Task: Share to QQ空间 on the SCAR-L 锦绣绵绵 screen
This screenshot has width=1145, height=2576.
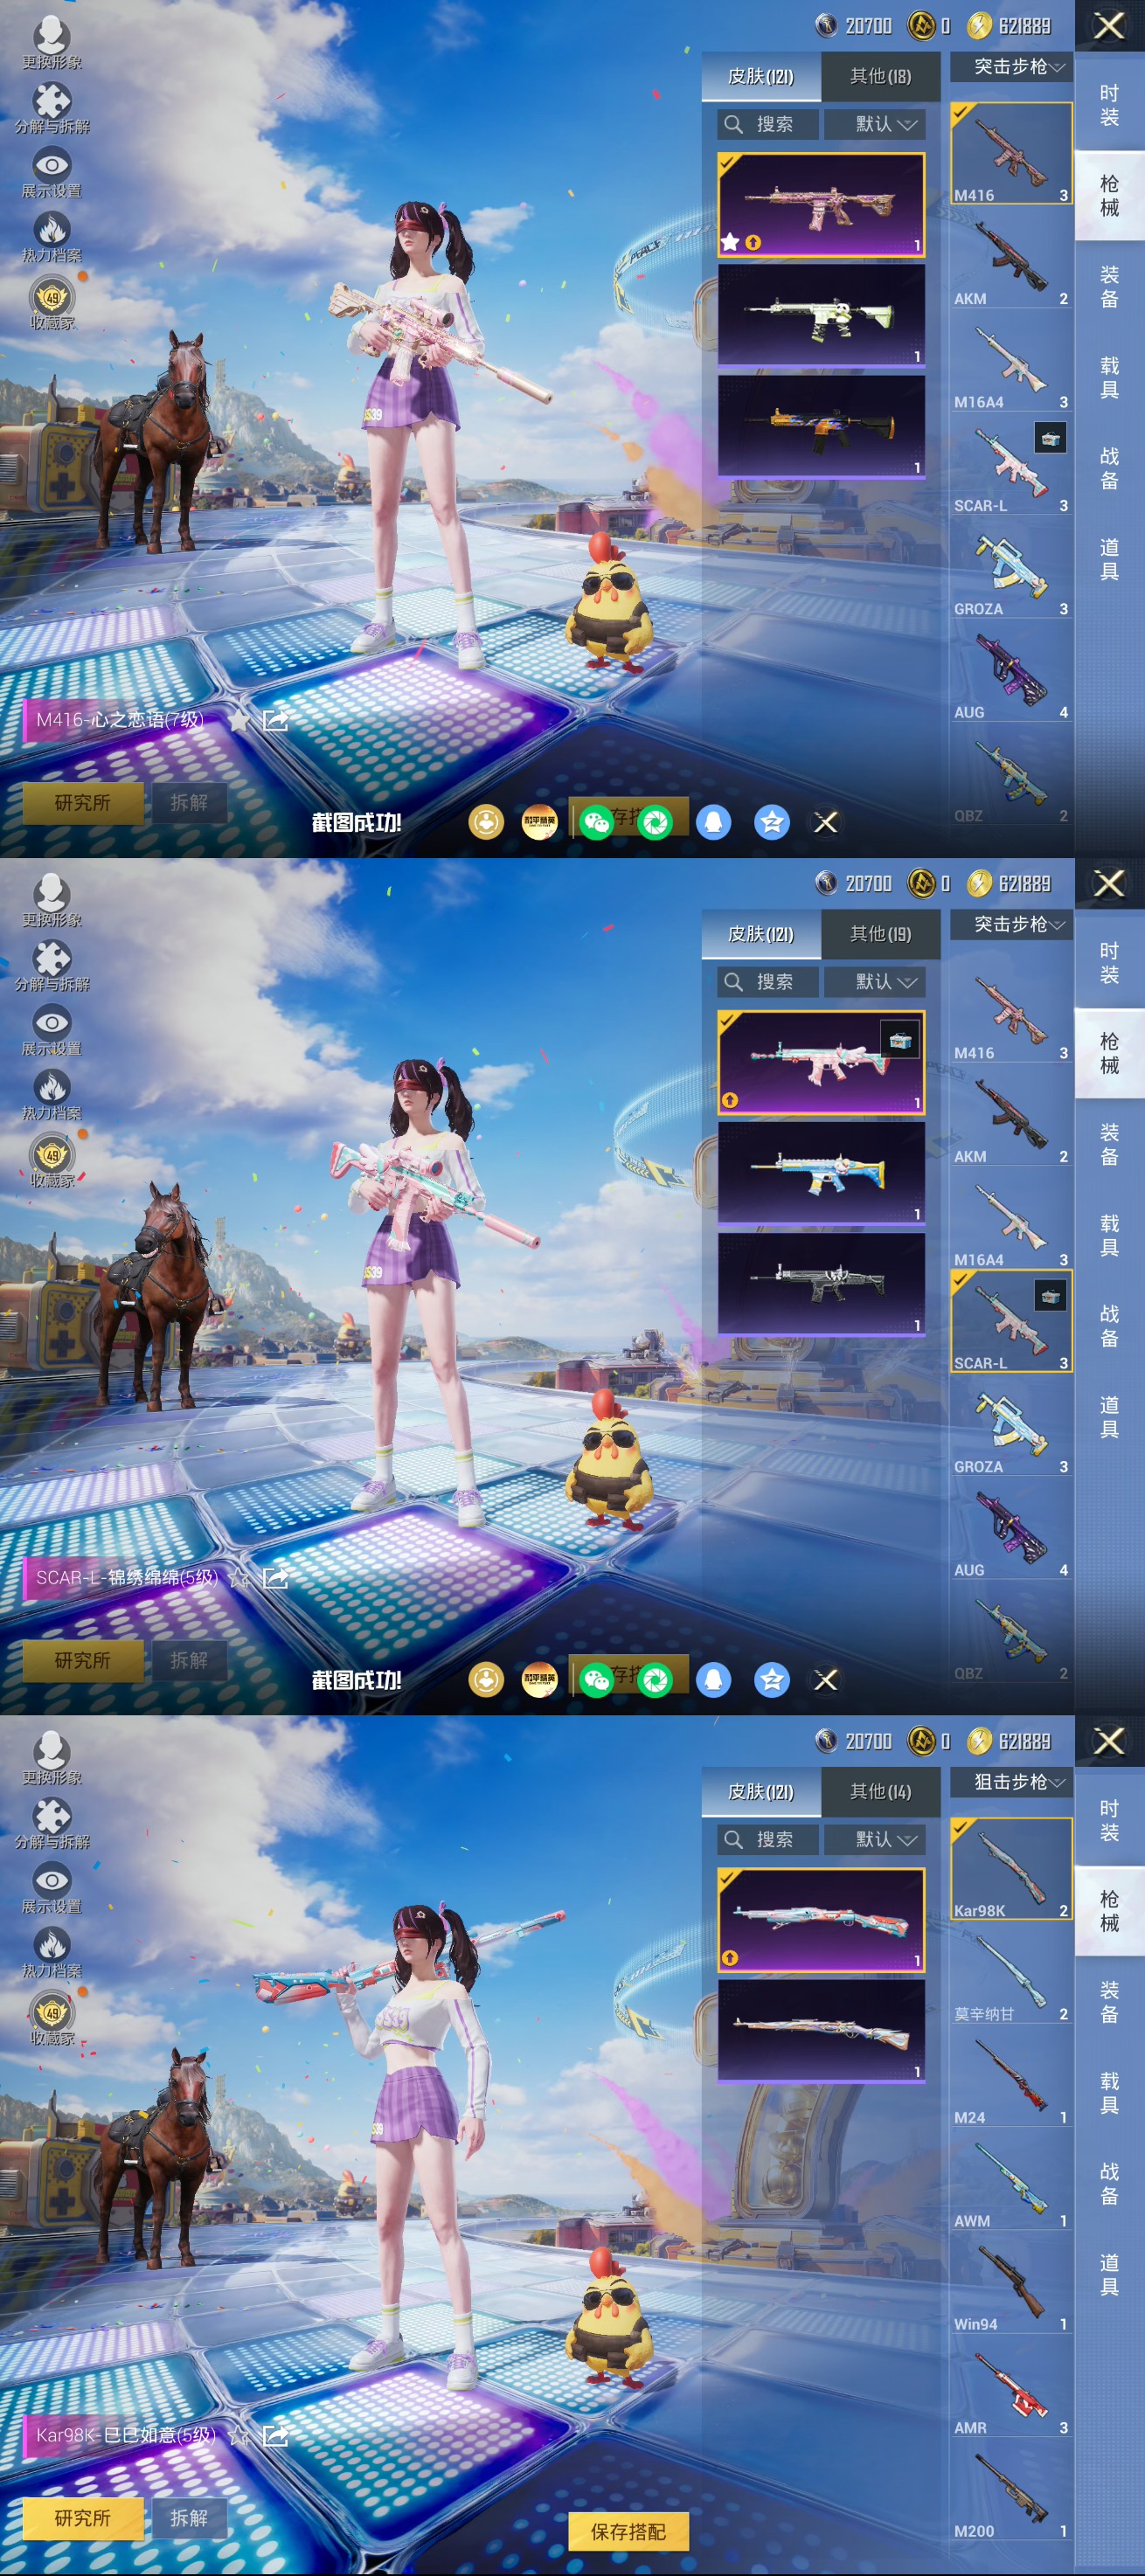Action: [771, 1680]
